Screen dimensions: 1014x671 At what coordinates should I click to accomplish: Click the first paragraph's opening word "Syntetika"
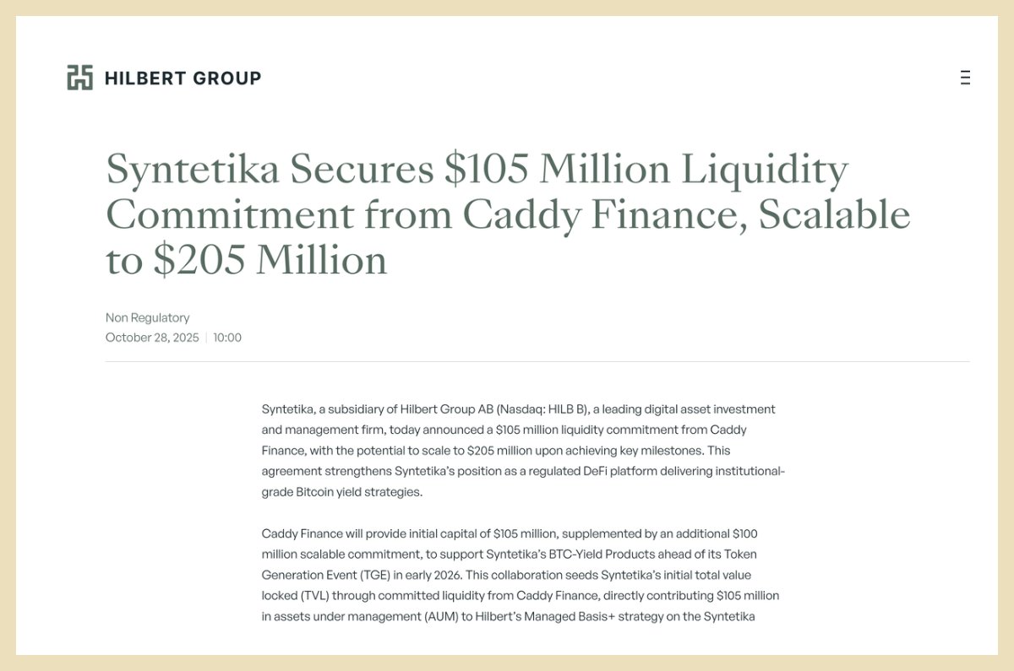point(287,409)
